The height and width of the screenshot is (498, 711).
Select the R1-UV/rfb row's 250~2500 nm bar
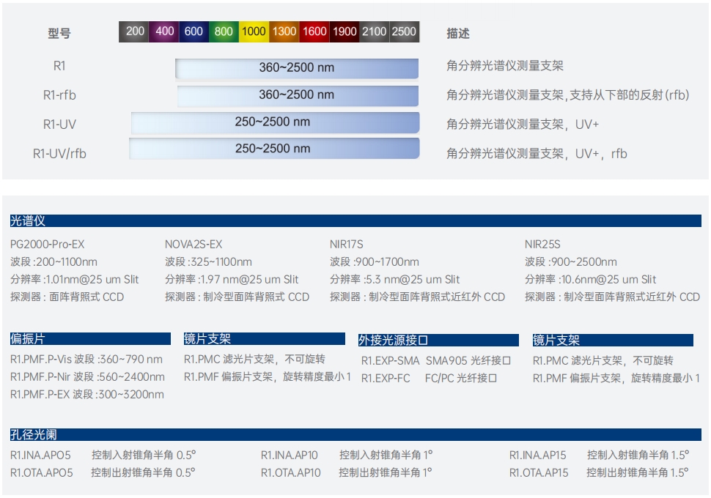[x=274, y=149]
